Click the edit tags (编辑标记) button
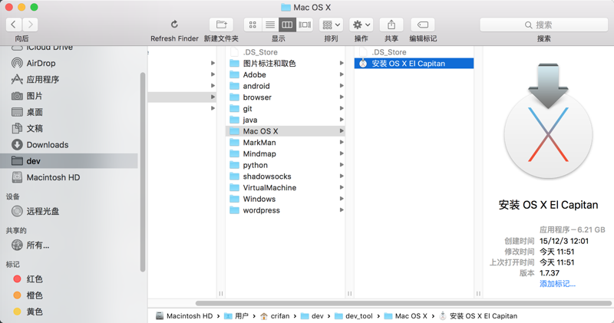 (x=423, y=25)
